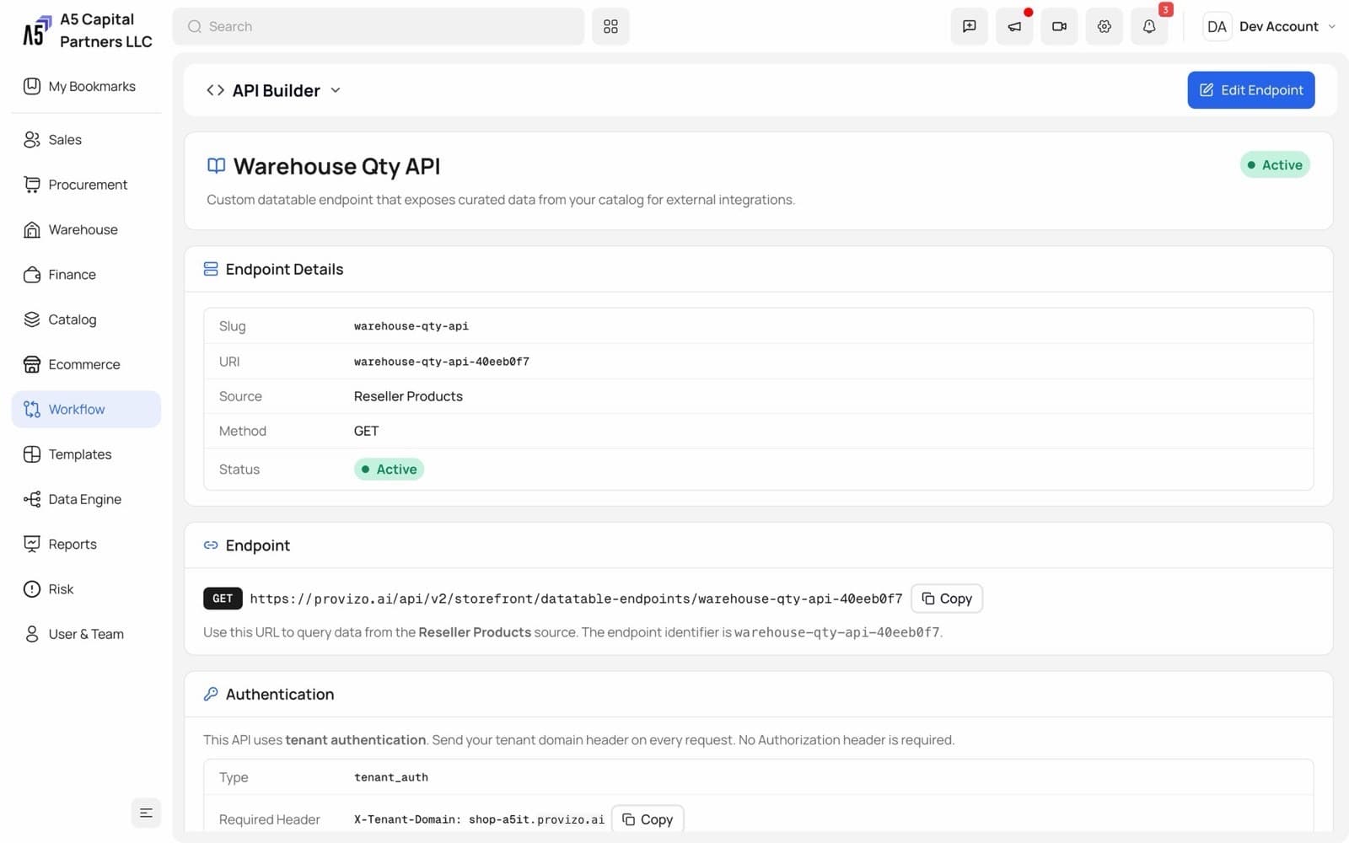Open My Bookmarks in sidebar
1349x843 pixels.
[x=86, y=86]
